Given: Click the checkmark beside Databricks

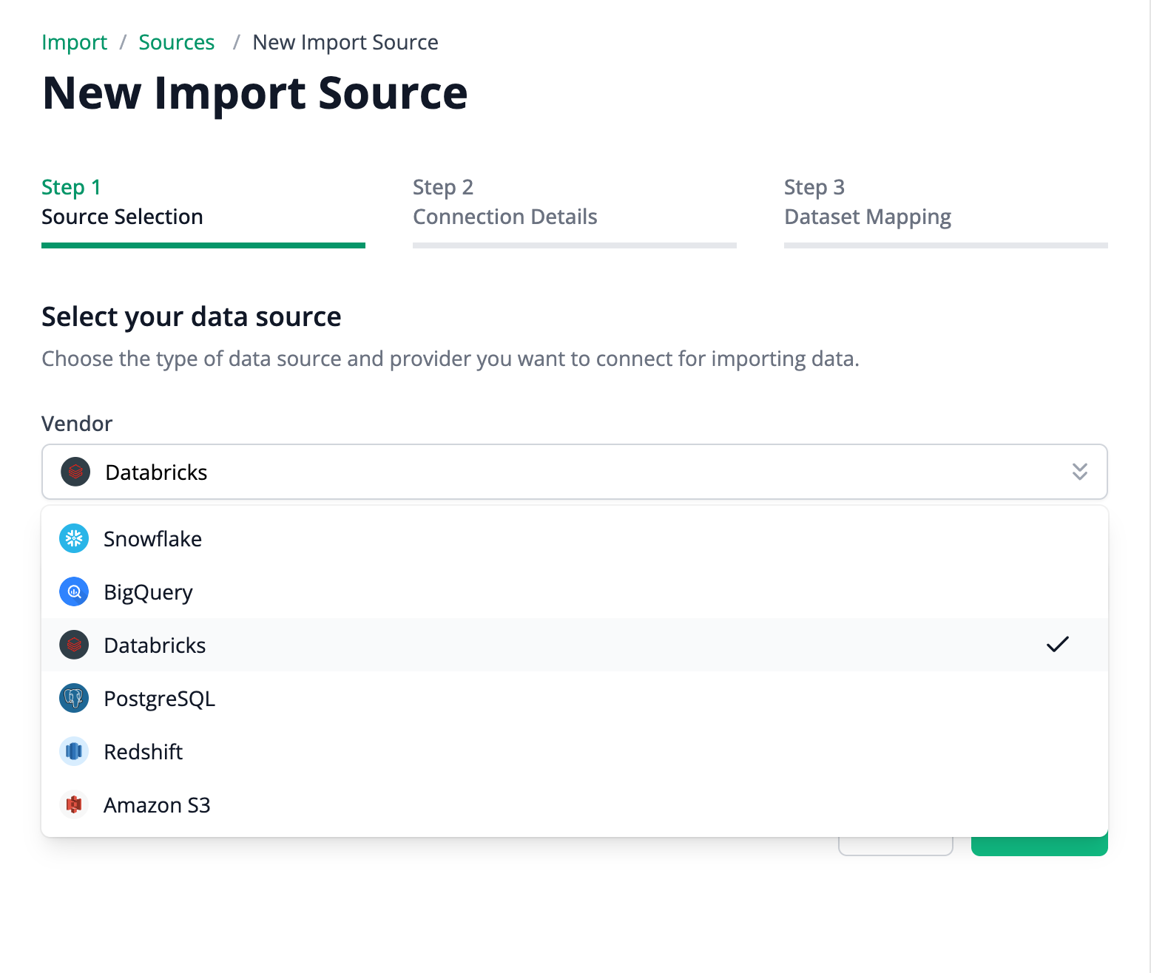Looking at the screenshot, I should point(1058,645).
